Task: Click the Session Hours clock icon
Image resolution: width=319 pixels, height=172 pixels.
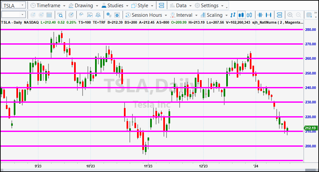Action: pos(128,15)
